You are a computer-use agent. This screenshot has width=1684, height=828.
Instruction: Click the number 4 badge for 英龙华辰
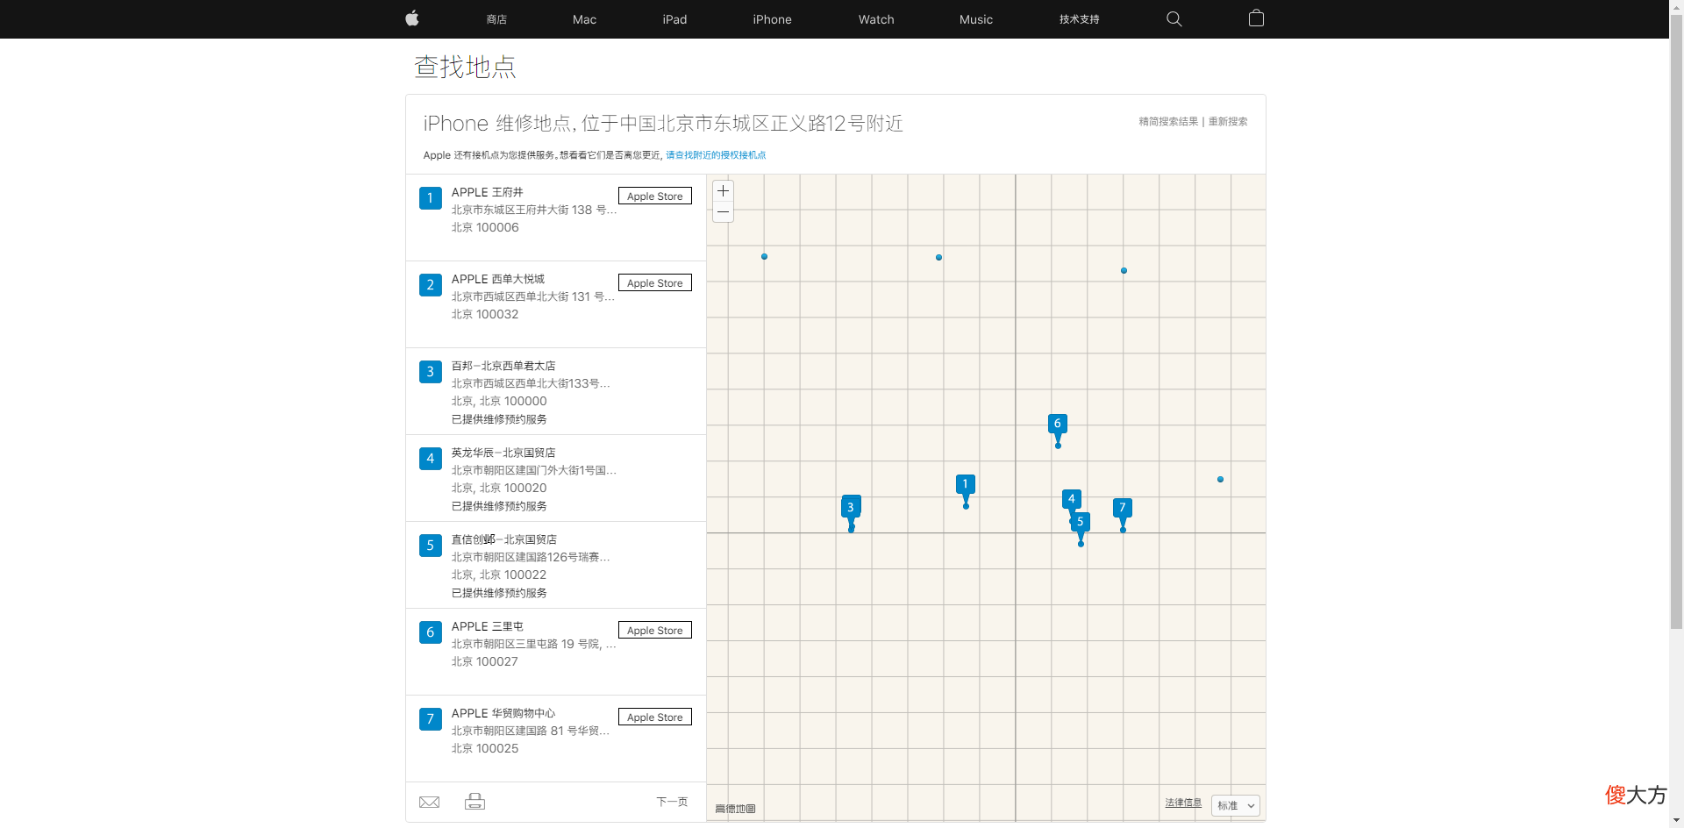[431, 459]
